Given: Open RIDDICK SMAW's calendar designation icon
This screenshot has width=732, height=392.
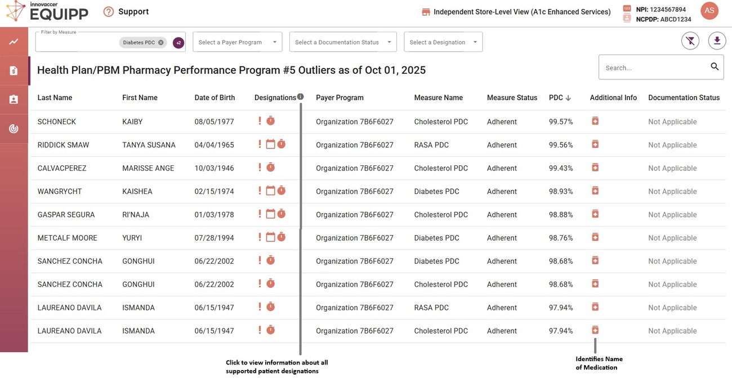Looking at the screenshot, I should (x=266, y=143).
